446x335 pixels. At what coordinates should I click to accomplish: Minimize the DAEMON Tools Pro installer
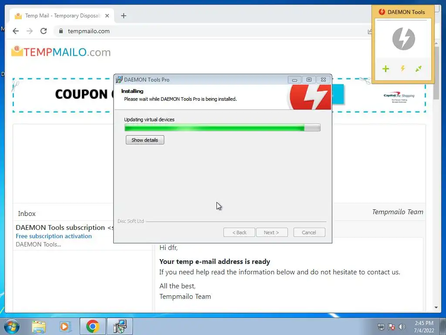[294, 80]
